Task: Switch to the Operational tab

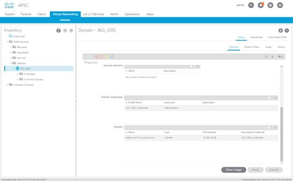Action: pyautogui.click(x=256, y=37)
